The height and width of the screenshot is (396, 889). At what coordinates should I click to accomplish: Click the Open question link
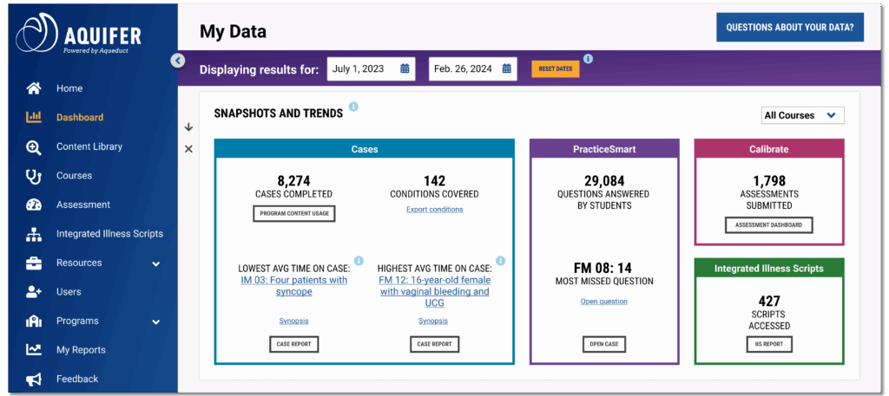[x=604, y=302]
